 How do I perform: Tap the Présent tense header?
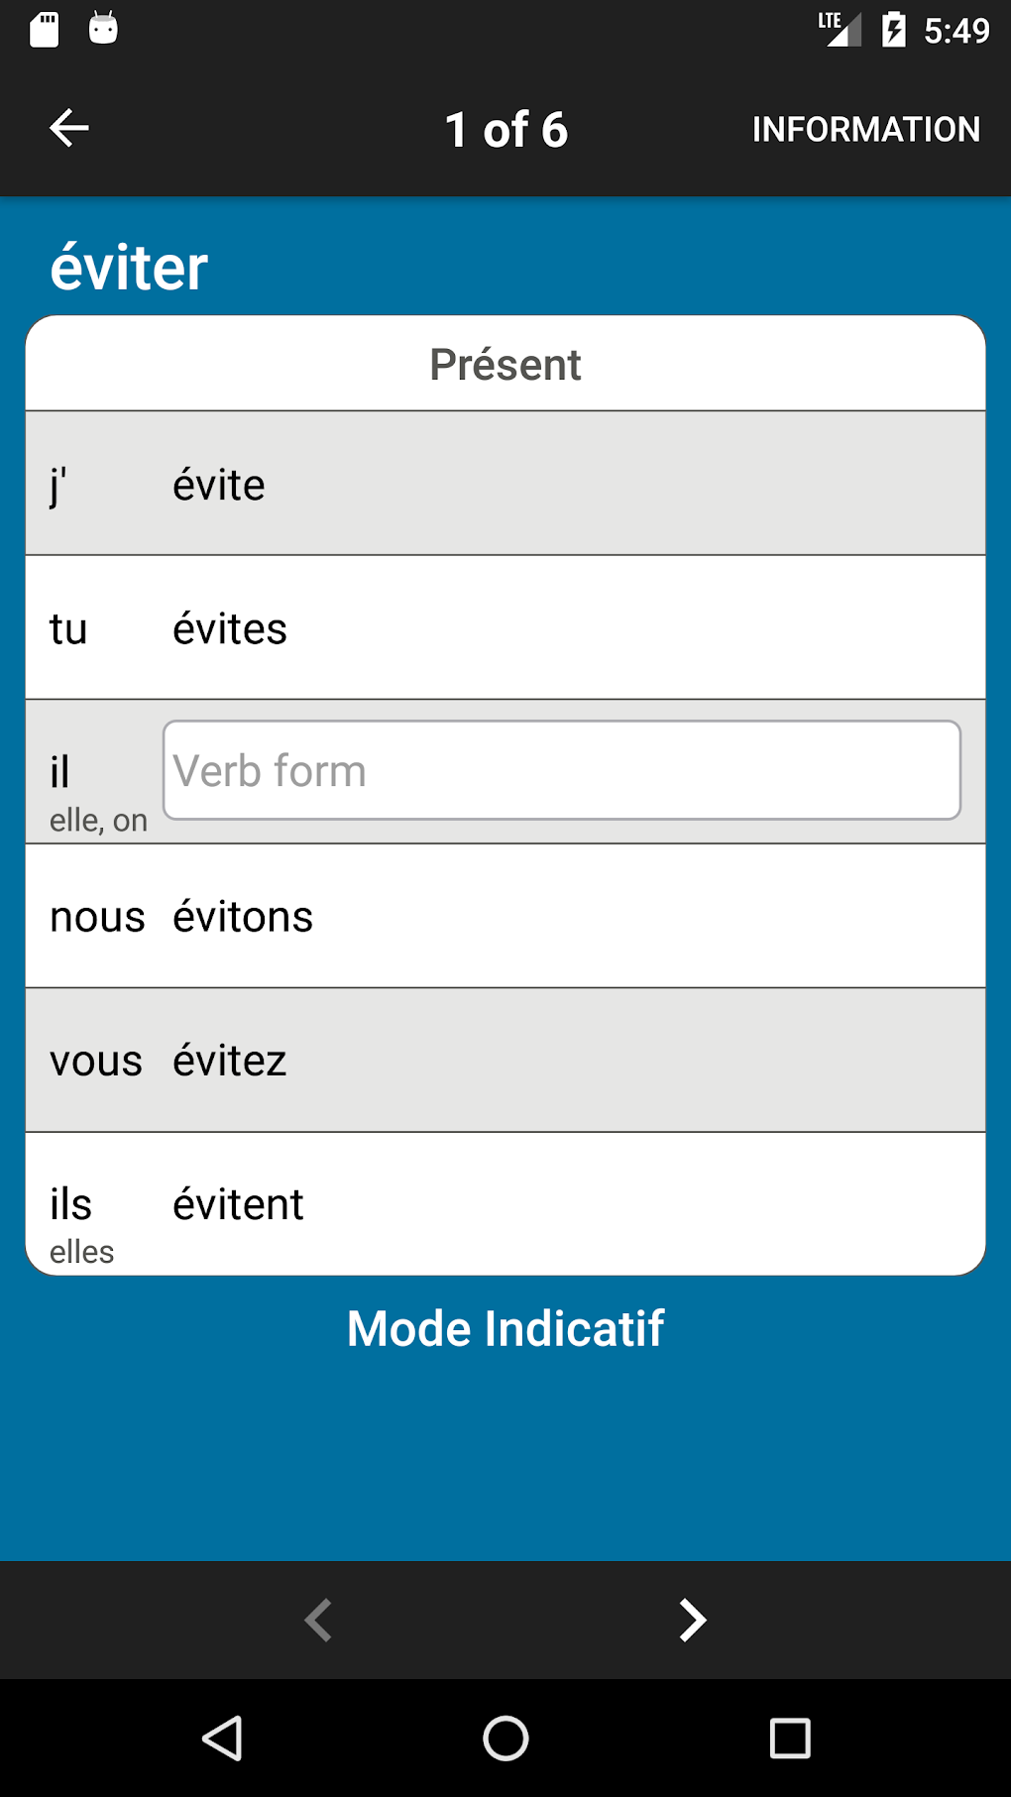(505, 364)
